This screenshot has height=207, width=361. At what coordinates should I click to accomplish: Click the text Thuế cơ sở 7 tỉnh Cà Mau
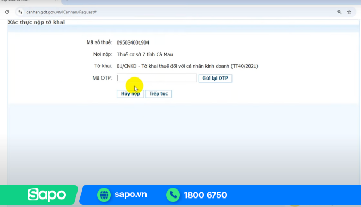(144, 54)
